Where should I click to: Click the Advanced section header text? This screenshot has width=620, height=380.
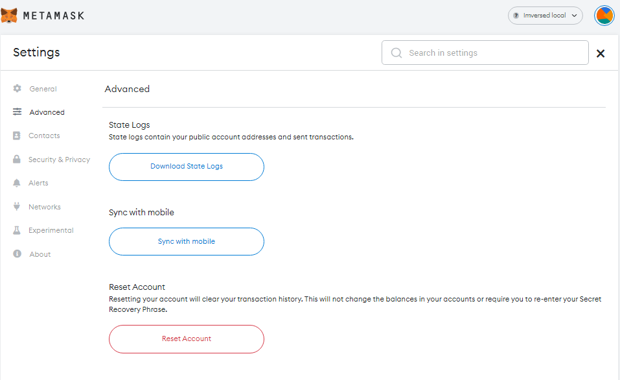point(127,89)
